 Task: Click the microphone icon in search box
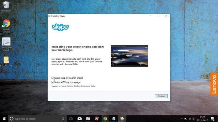[x=63, y=119]
